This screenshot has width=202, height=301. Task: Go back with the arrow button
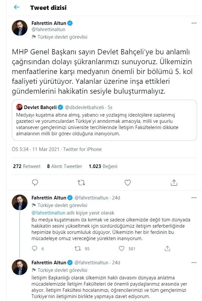coord(16,7)
